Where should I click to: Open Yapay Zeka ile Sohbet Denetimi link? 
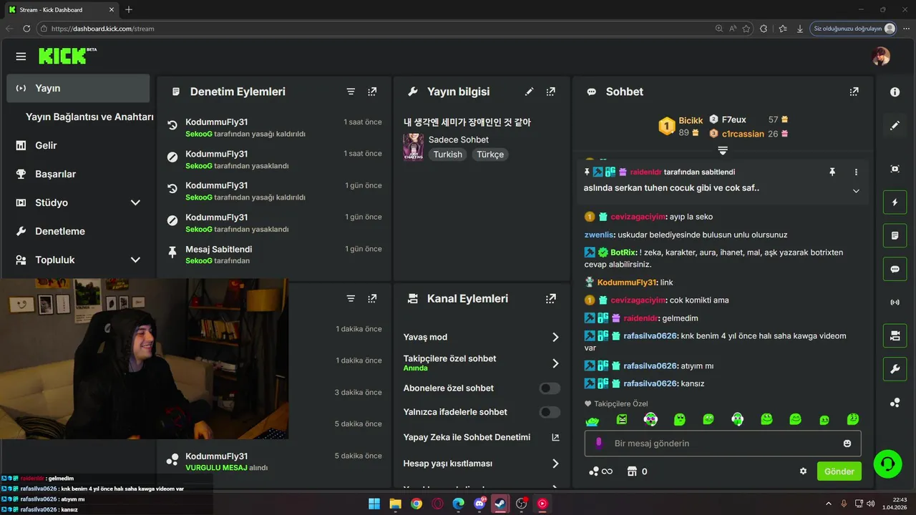(481, 437)
